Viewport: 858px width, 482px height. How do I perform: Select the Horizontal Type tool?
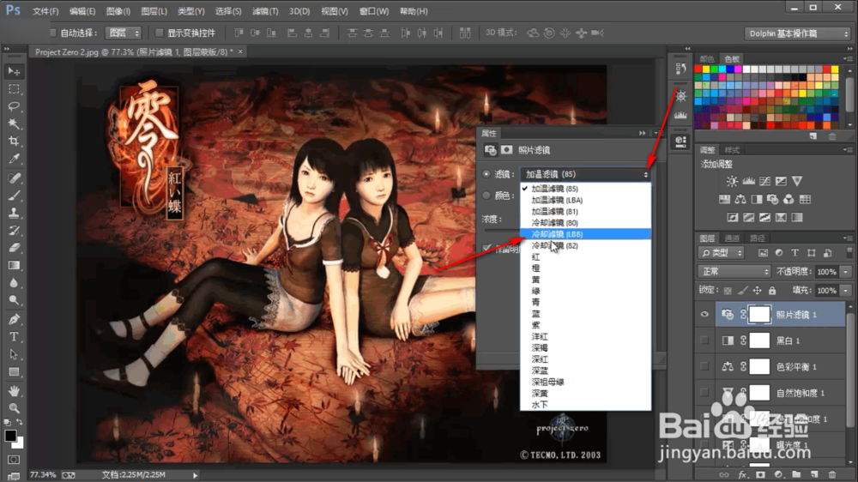(14, 336)
